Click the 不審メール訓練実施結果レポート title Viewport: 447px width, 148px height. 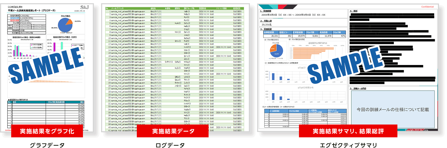click(32, 10)
